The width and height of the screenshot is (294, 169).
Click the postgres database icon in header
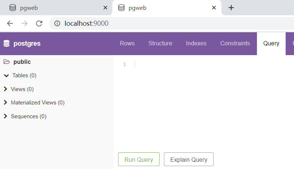coord(6,44)
